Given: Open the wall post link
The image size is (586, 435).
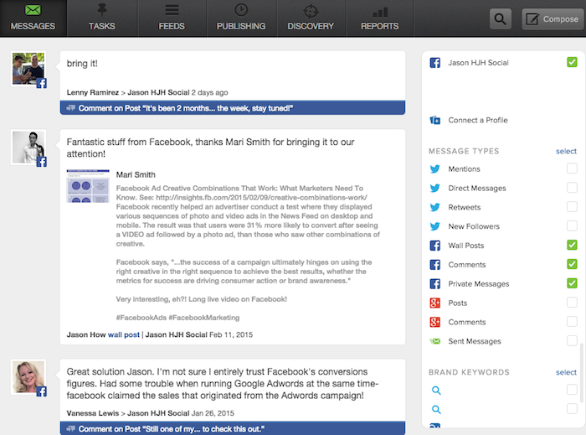Looking at the screenshot, I should [x=124, y=334].
